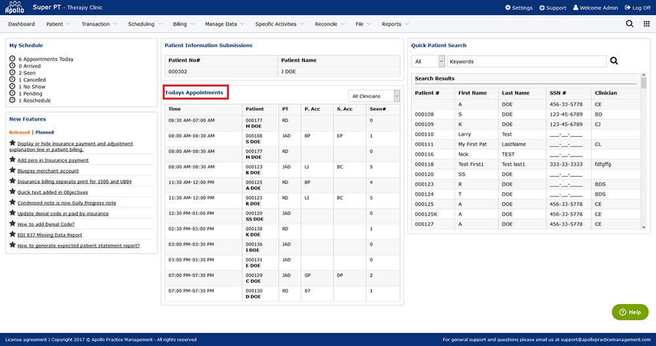Click clock icon beside 1 Reschedule
Screen dimensions: 656x346
pyautogui.click(x=12, y=100)
